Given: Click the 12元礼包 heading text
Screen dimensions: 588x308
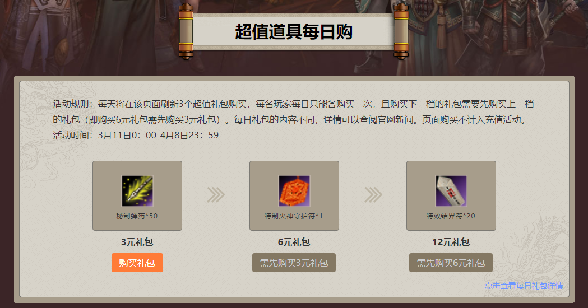Looking at the screenshot, I should click(451, 242).
